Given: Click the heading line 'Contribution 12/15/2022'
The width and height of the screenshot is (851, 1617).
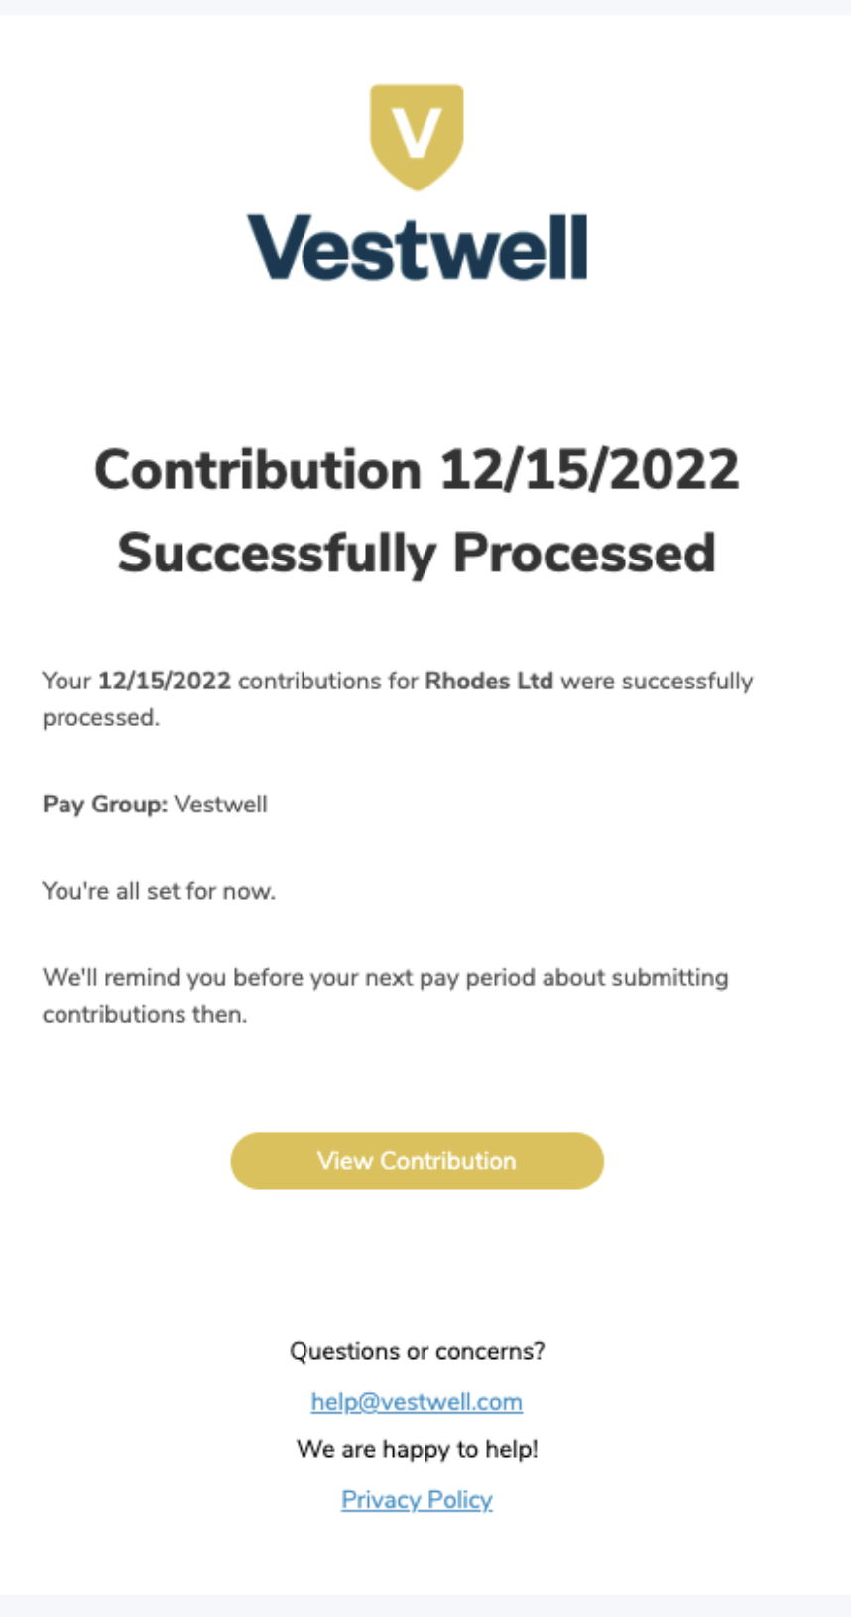Looking at the screenshot, I should (x=417, y=469).
